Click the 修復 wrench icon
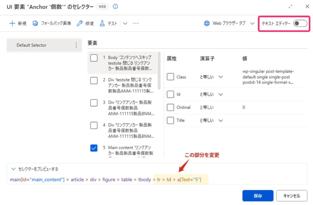313x205 pixels. pos(79,23)
